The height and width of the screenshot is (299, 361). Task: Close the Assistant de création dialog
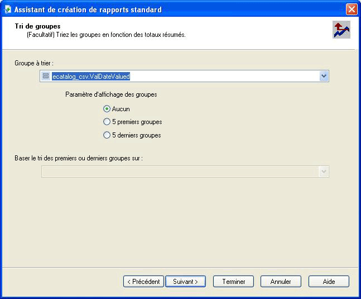[x=351, y=10]
